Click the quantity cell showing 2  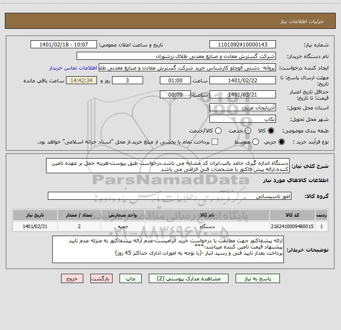[x=79, y=226]
